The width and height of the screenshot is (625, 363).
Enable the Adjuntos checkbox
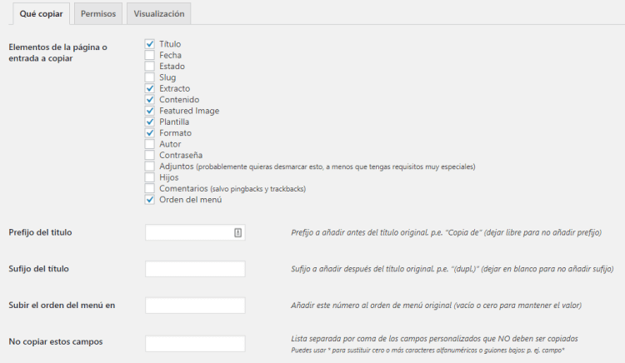click(x=150, y=167)
